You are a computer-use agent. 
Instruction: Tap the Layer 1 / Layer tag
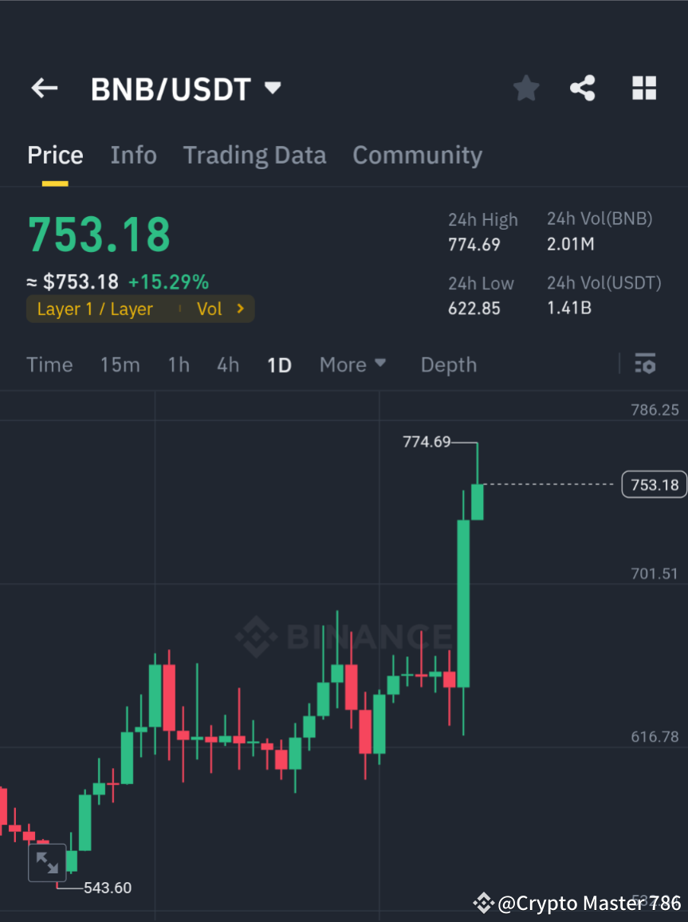93,309
